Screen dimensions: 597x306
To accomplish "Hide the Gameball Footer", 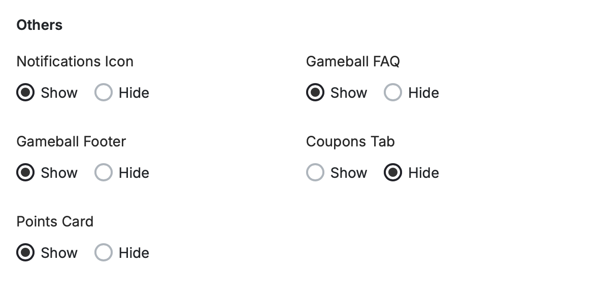I will point(103,172).
